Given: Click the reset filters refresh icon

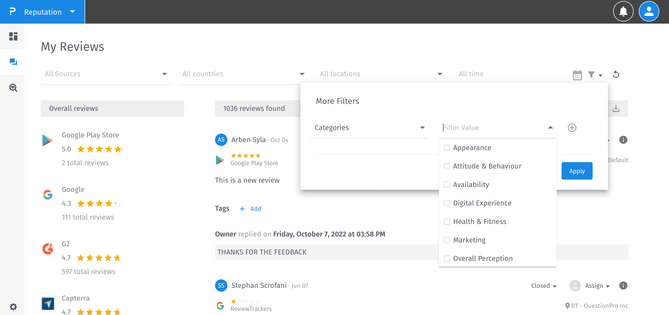Looking at the screenshot, I should pyautogui.click(x=616, y=75).
